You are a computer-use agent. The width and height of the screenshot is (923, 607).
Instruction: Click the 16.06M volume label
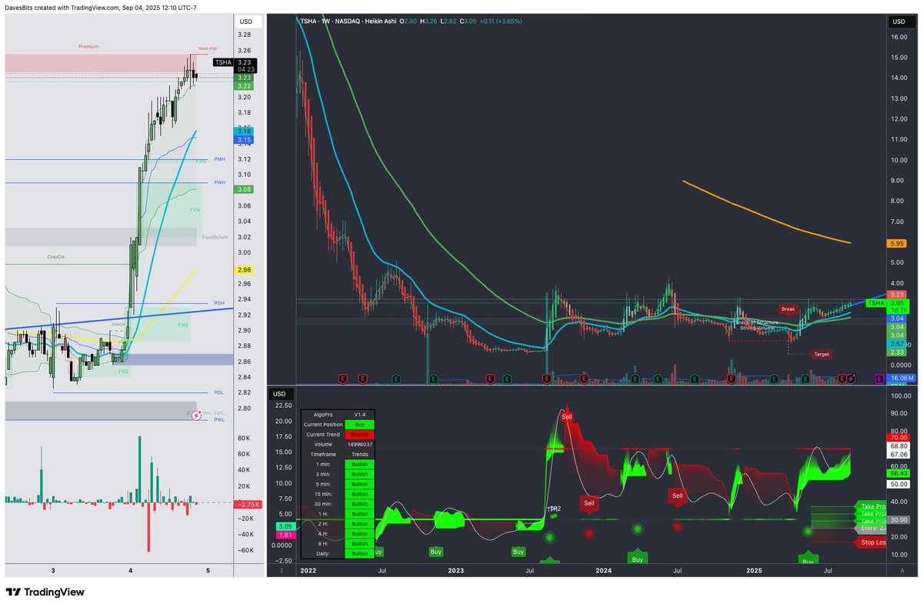tap(901, 379)
